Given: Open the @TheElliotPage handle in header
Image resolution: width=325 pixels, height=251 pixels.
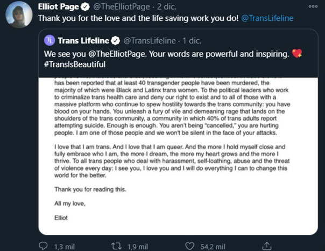Looking at the screenshot, I should [122, 7].
